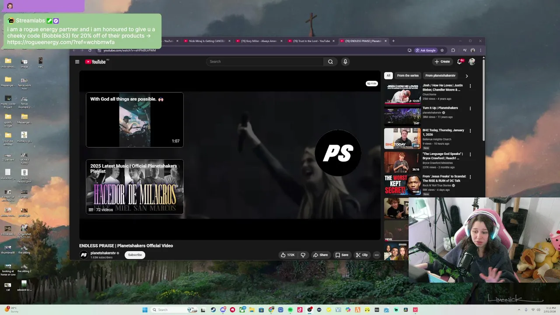Hide the end-screen suggestions
Viewport: 560px width, 315px height.
pos(372,83)
